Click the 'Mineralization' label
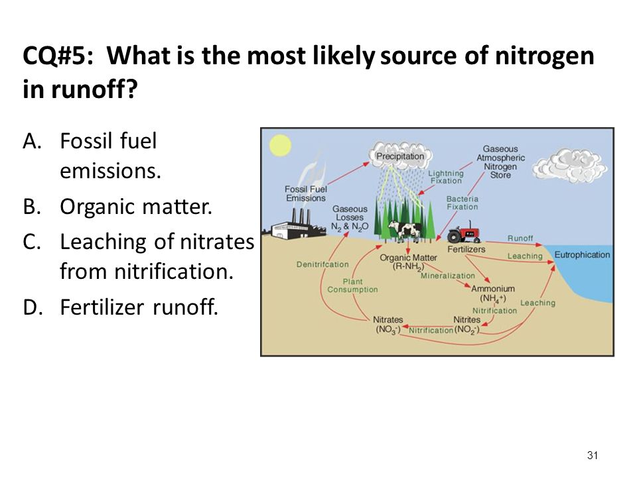Image resolution: width=637 pixels, height=477 pixels. [448, 276]
